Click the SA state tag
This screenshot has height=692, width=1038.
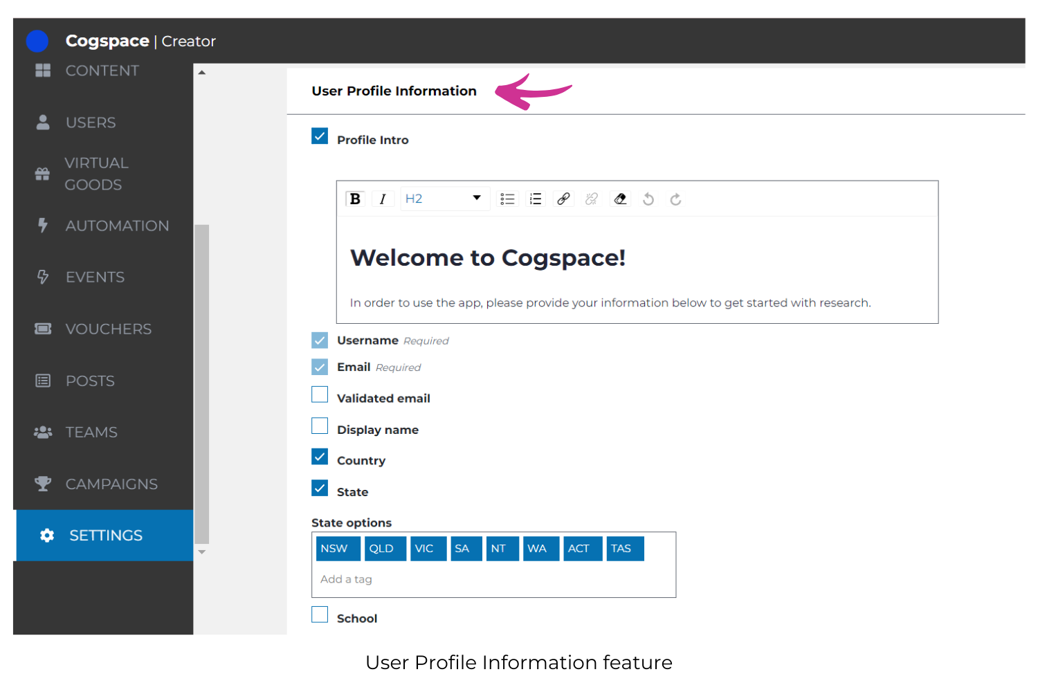466,549
